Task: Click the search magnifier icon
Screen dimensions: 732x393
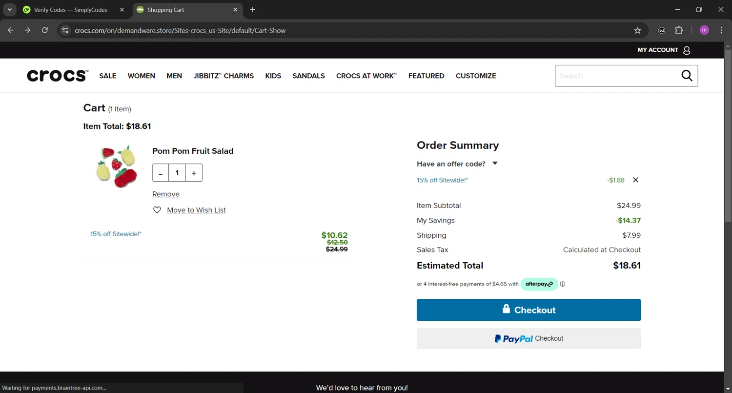Action: point(687,76)
